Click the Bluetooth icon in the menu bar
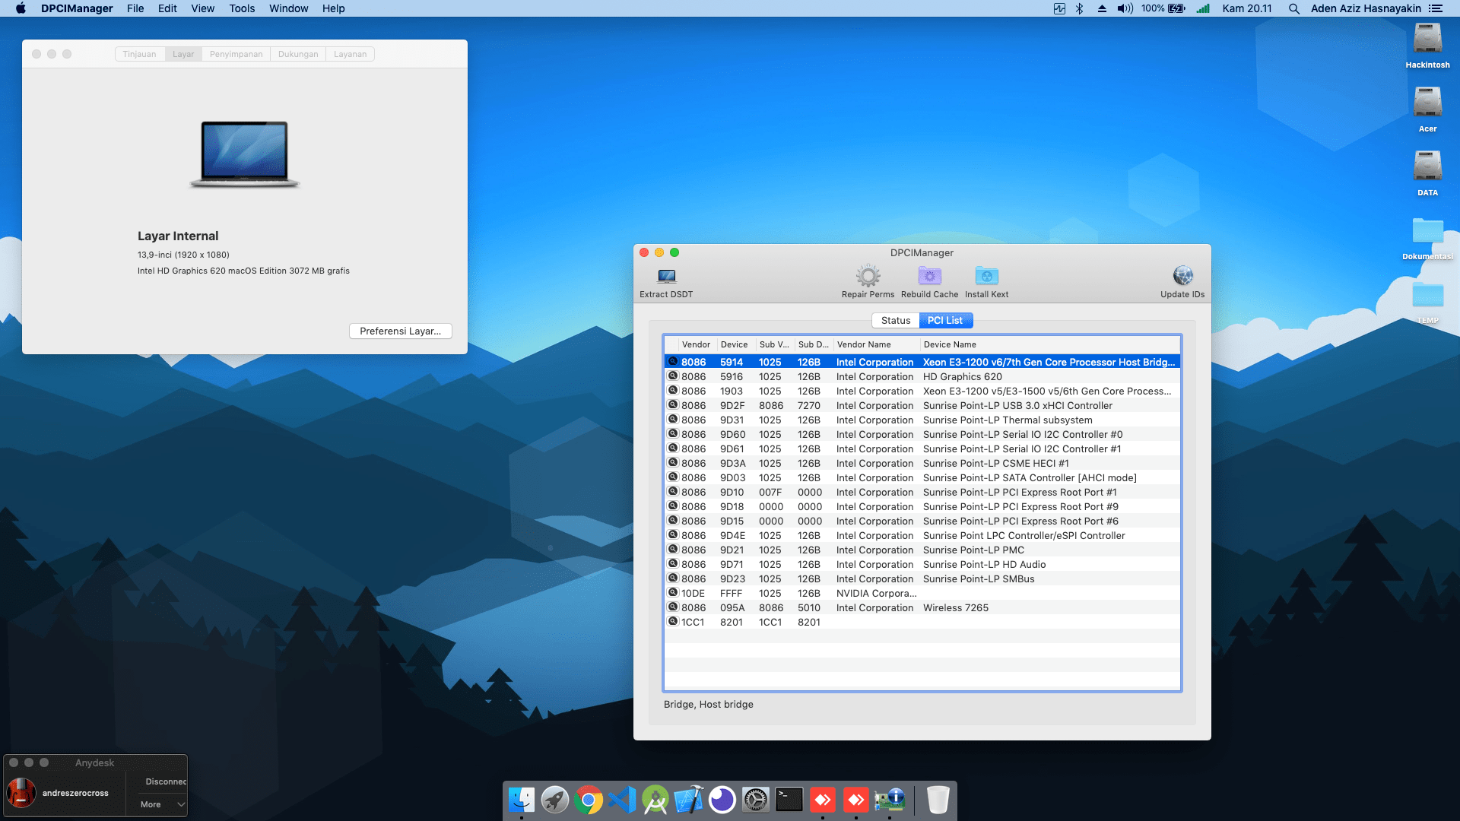 (x=1079, y=8)
